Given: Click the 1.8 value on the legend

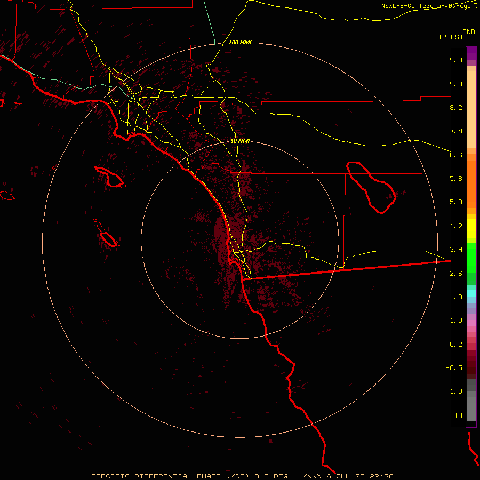Looking at the screenshot, I should coord(456,297).
